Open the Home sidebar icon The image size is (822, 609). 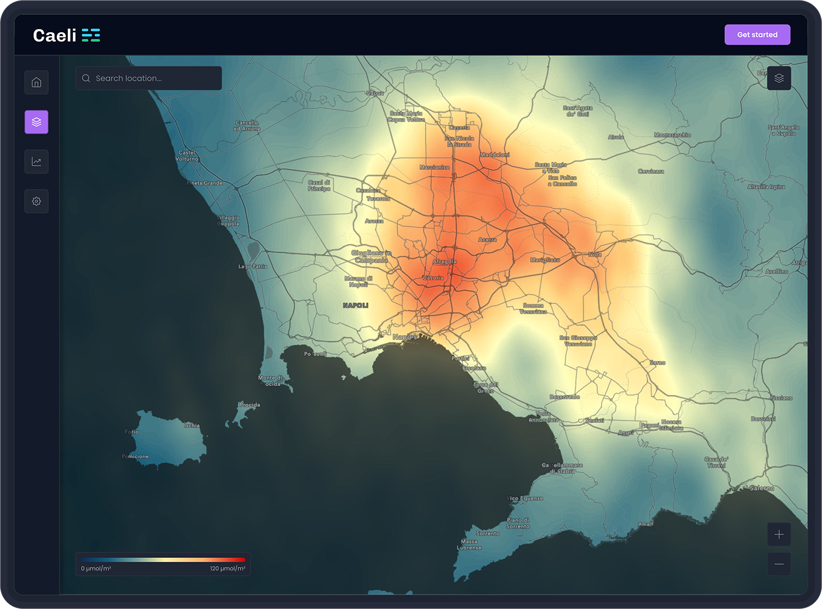[36, 82]
